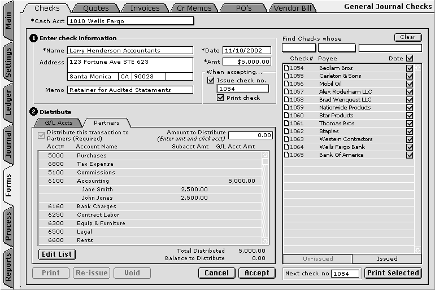Click the Amt field
Viewport: 435px width, 290px height.
(247, 61)
